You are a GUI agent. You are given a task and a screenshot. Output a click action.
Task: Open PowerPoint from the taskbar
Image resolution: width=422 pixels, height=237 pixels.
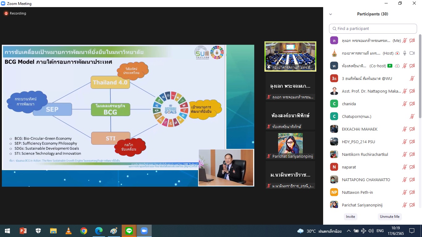(x=23, y=231)
